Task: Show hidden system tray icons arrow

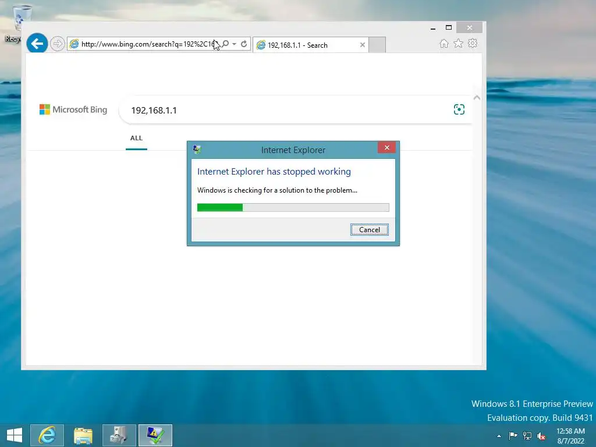Action: click(499, 436)
